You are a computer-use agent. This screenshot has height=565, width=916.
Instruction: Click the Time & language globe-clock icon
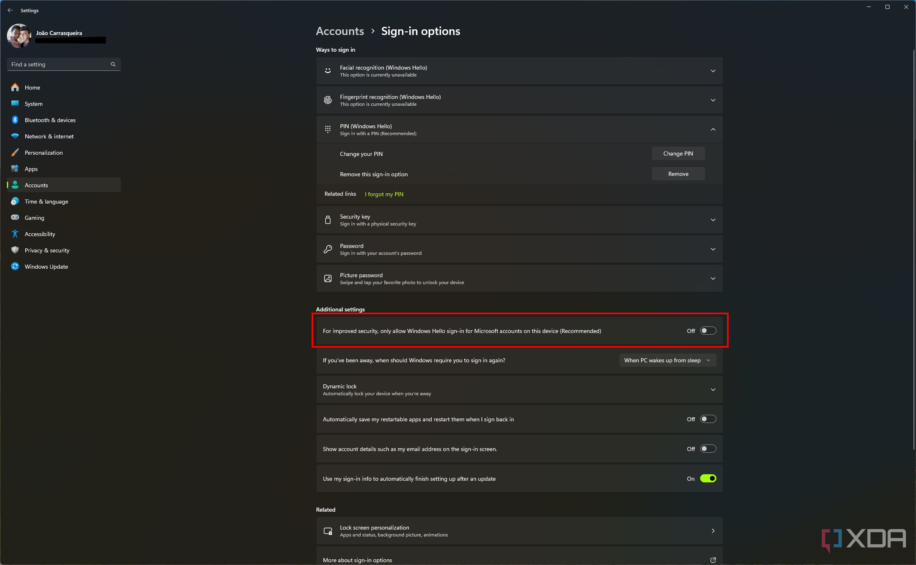[x=15, y=201]
